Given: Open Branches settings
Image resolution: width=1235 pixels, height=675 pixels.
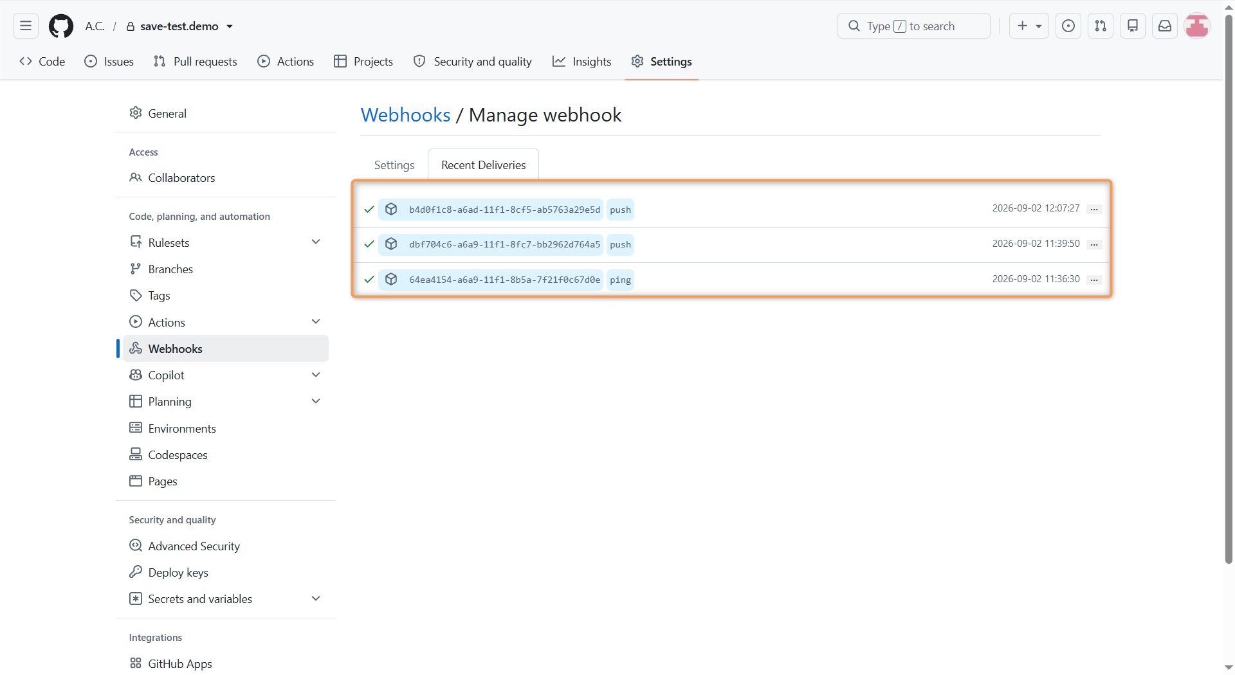Looking at the screenshot, I should point(226,269).
